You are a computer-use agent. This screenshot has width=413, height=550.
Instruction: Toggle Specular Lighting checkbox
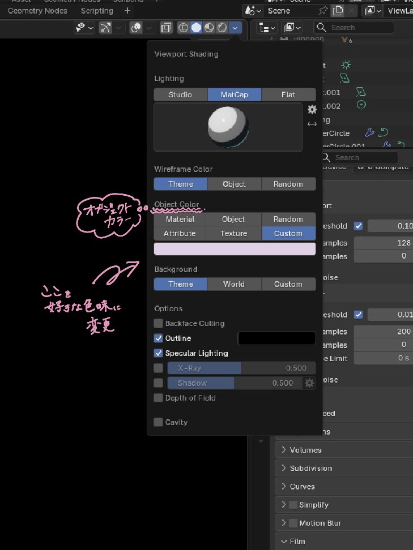[159, 353]
